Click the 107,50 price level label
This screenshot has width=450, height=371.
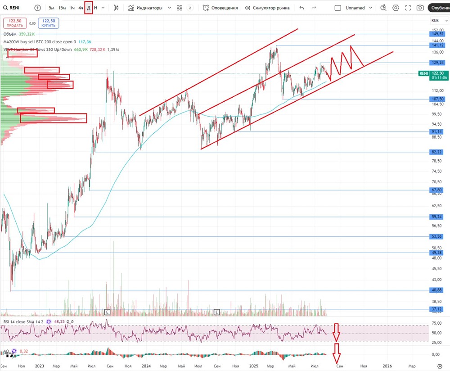pyautogui.click(x=437, y=99)
